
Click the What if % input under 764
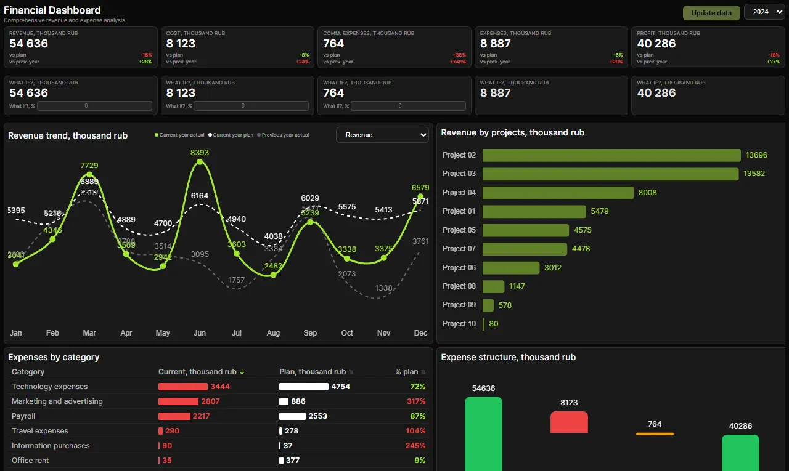pos(408,106)
